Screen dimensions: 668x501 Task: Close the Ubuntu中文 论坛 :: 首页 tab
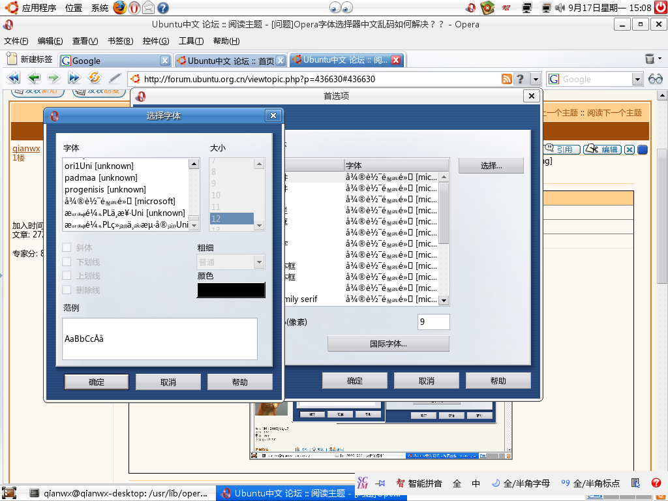click(x=281, y=61)
